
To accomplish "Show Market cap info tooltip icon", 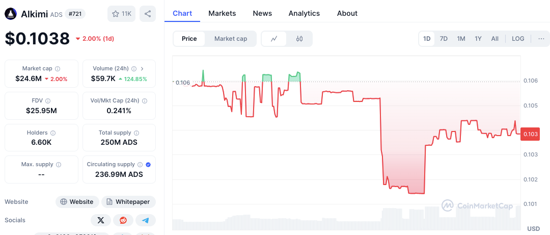I will click(x=58, y=68).
